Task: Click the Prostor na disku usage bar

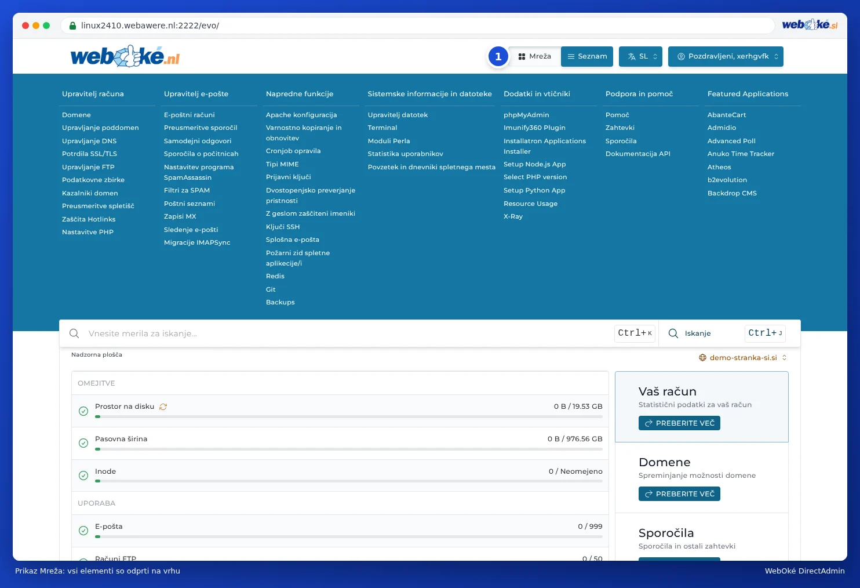Action: (x=349, y=416)
